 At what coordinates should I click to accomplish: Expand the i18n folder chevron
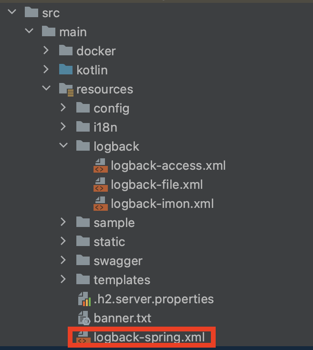pos(63,126)
